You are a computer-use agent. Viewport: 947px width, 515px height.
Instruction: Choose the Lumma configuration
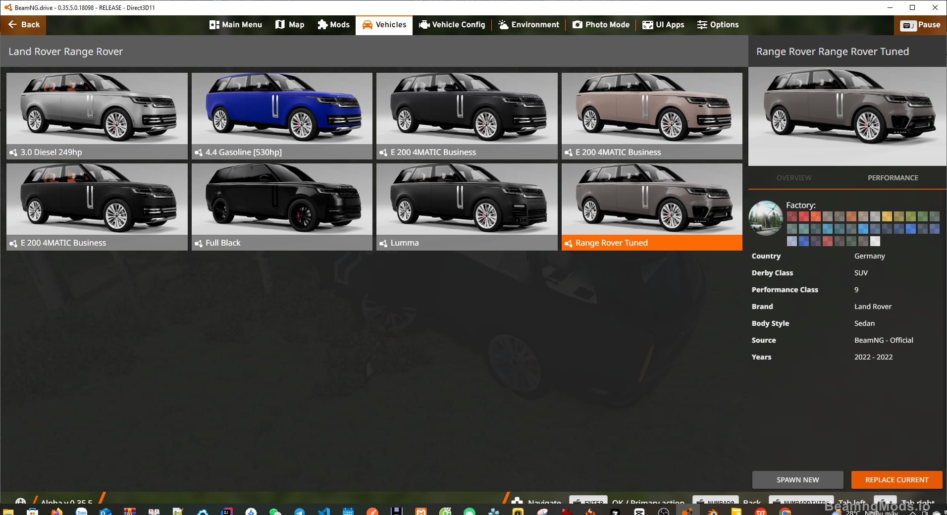(x=467, y=206)
